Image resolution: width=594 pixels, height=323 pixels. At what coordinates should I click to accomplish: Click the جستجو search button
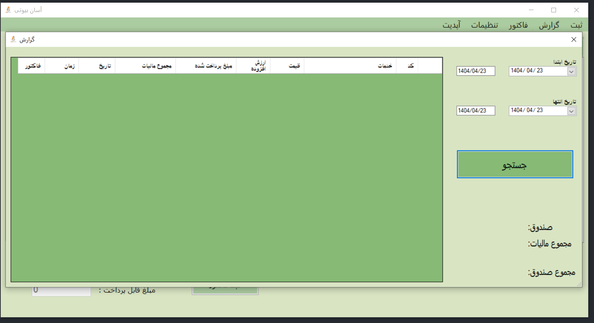click(515, 164)
